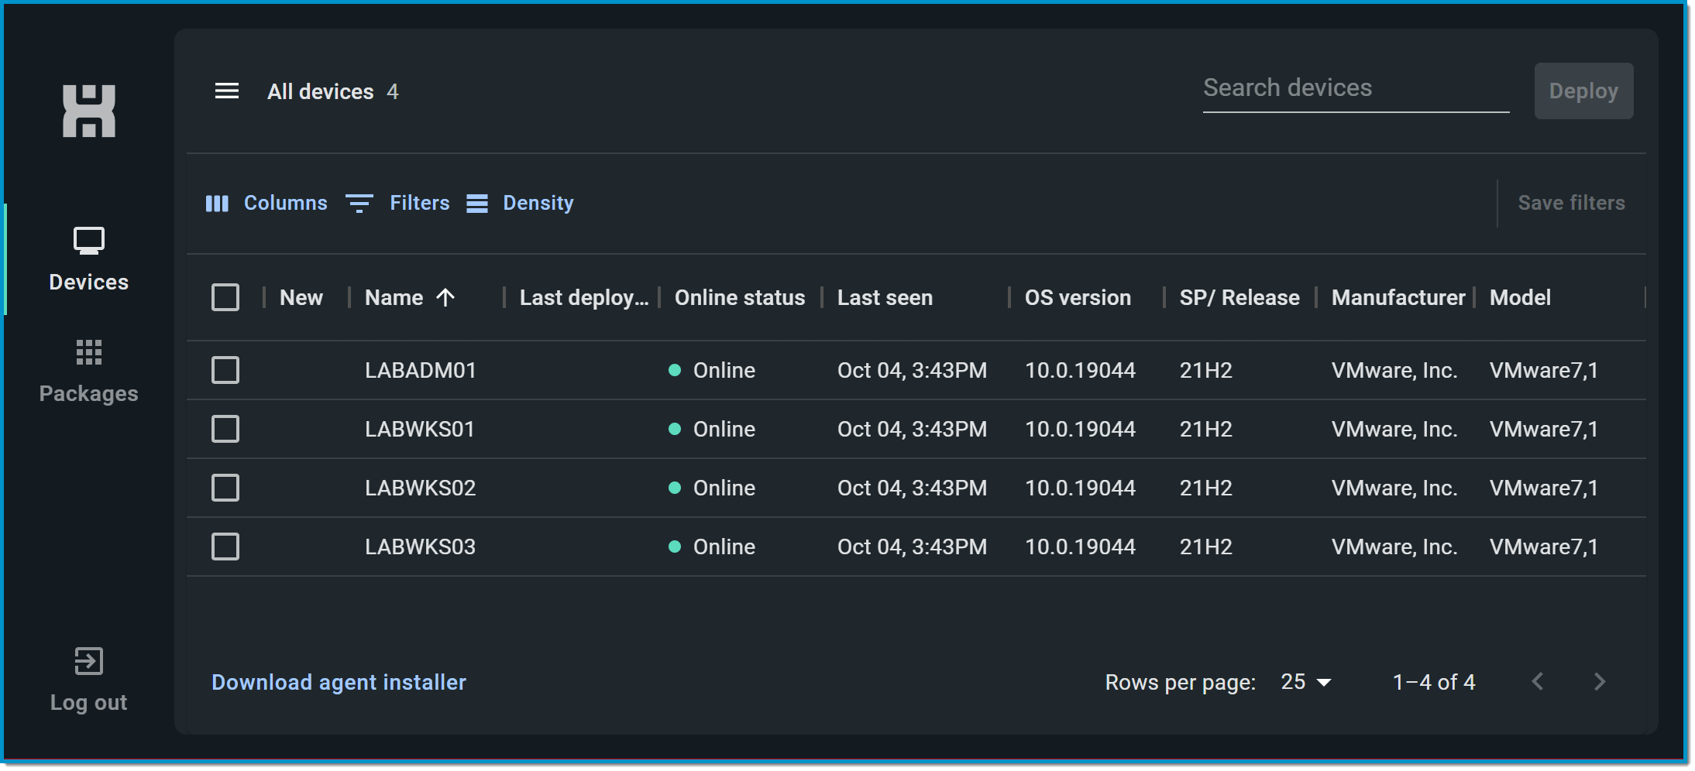Image resolution: width=1695 pixels, height=771 pixels.
Task: Click the Deploy button
Action: (1583, 91)
